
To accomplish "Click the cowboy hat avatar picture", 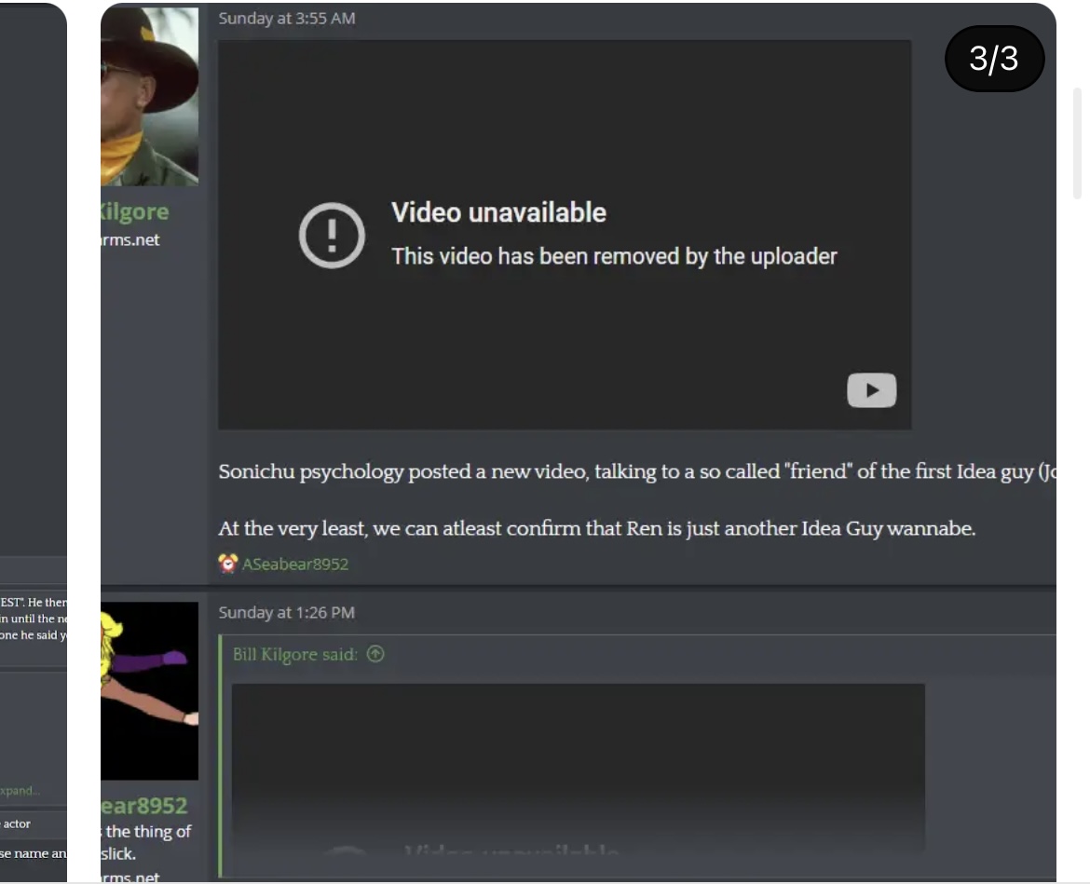I will click(149, 97).
